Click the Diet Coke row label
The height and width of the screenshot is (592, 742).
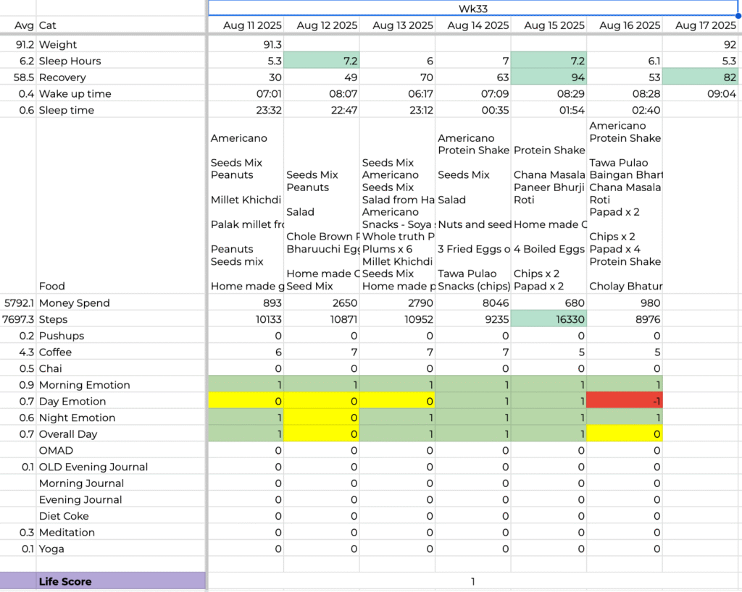point(64,516)
